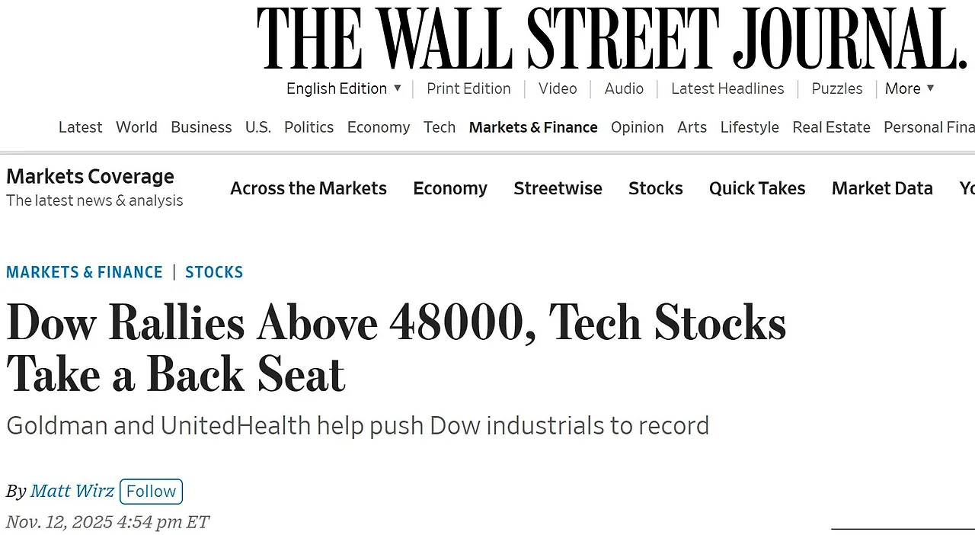Click the Markets Coverage heading
975x535 pixels.
pyautogui.click(x=90, y=176)
